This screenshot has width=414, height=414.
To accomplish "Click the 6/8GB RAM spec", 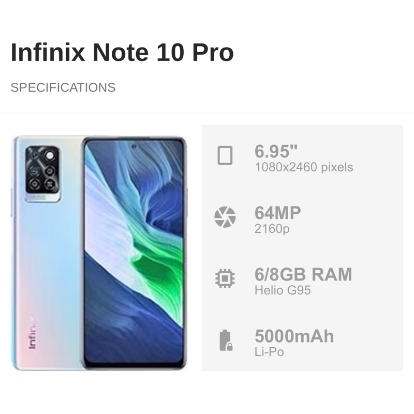I will point(303,274).
